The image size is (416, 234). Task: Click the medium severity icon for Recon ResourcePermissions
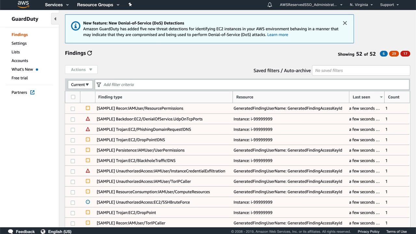tap(88, 108)
